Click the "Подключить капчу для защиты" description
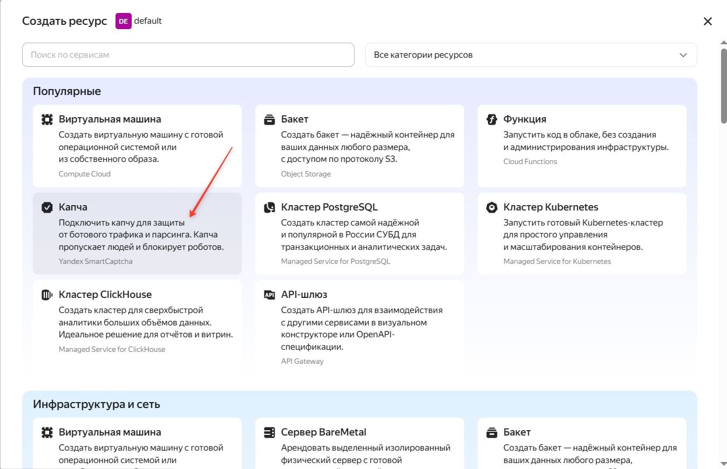 141,235
